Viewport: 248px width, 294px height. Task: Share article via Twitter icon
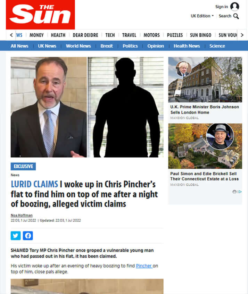point(16,235)
